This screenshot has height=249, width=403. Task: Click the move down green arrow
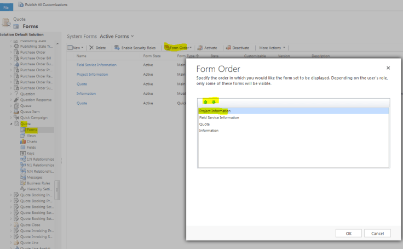214,101
